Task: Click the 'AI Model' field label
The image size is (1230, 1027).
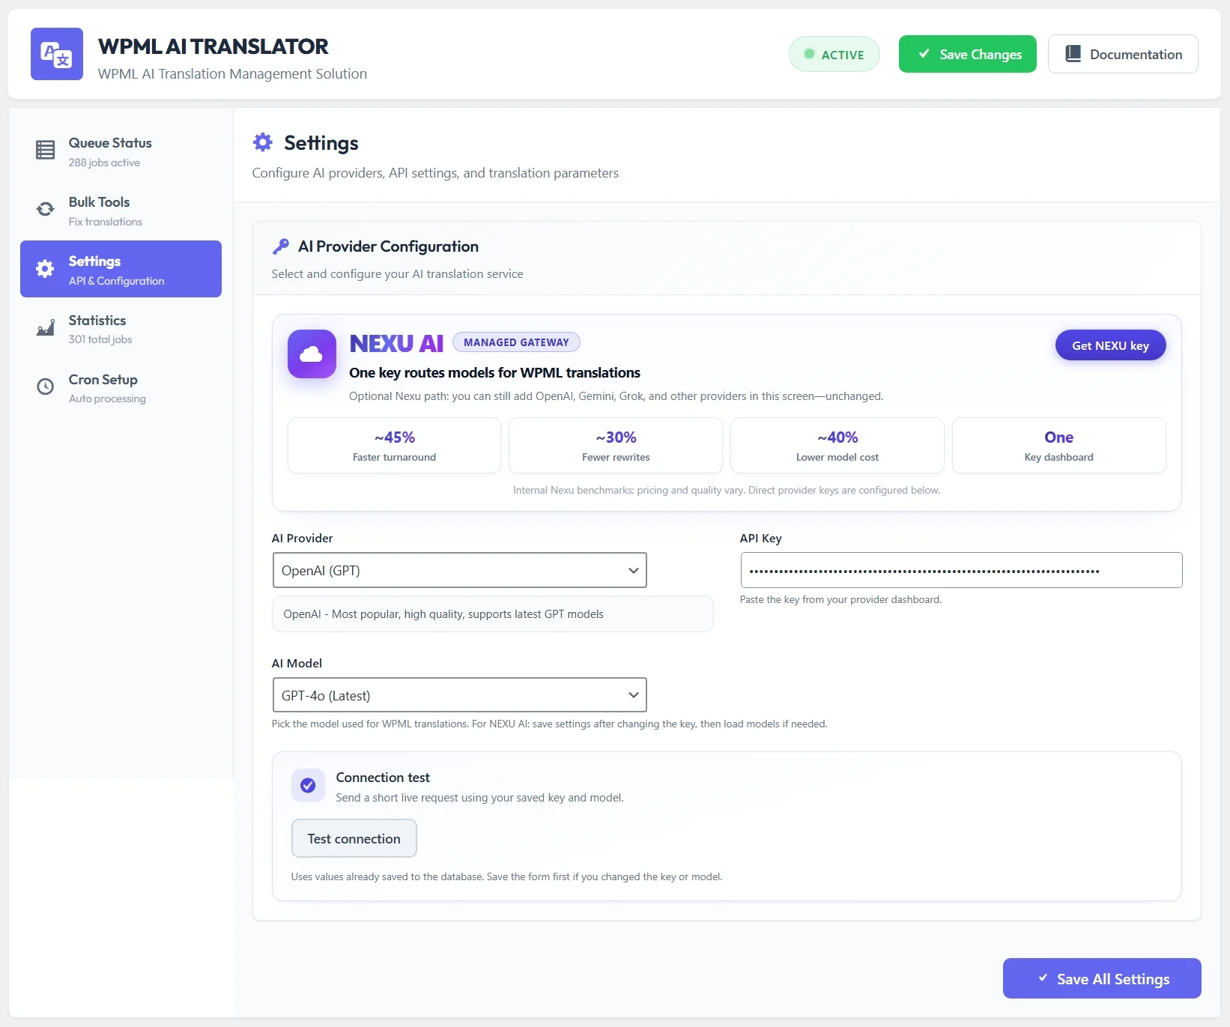Action: point(297,663)
